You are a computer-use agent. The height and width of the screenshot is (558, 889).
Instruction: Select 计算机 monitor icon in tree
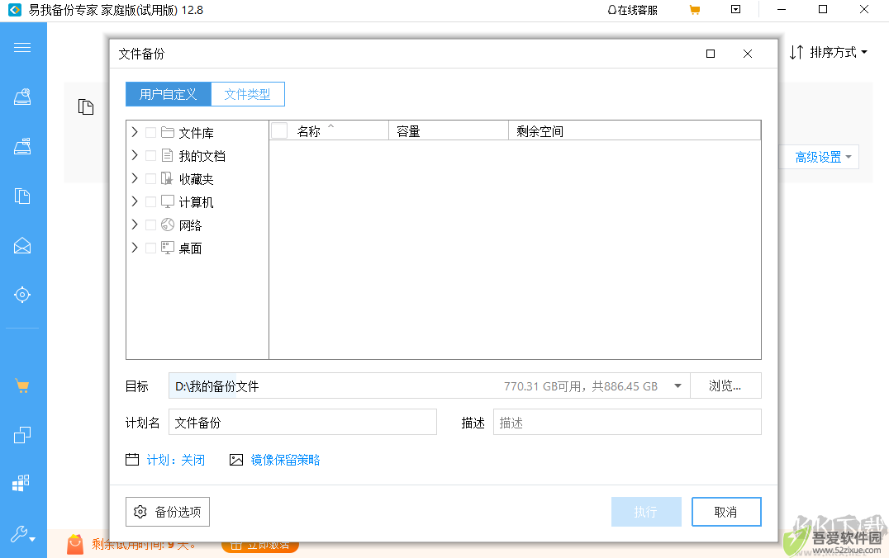coord(167,201)
